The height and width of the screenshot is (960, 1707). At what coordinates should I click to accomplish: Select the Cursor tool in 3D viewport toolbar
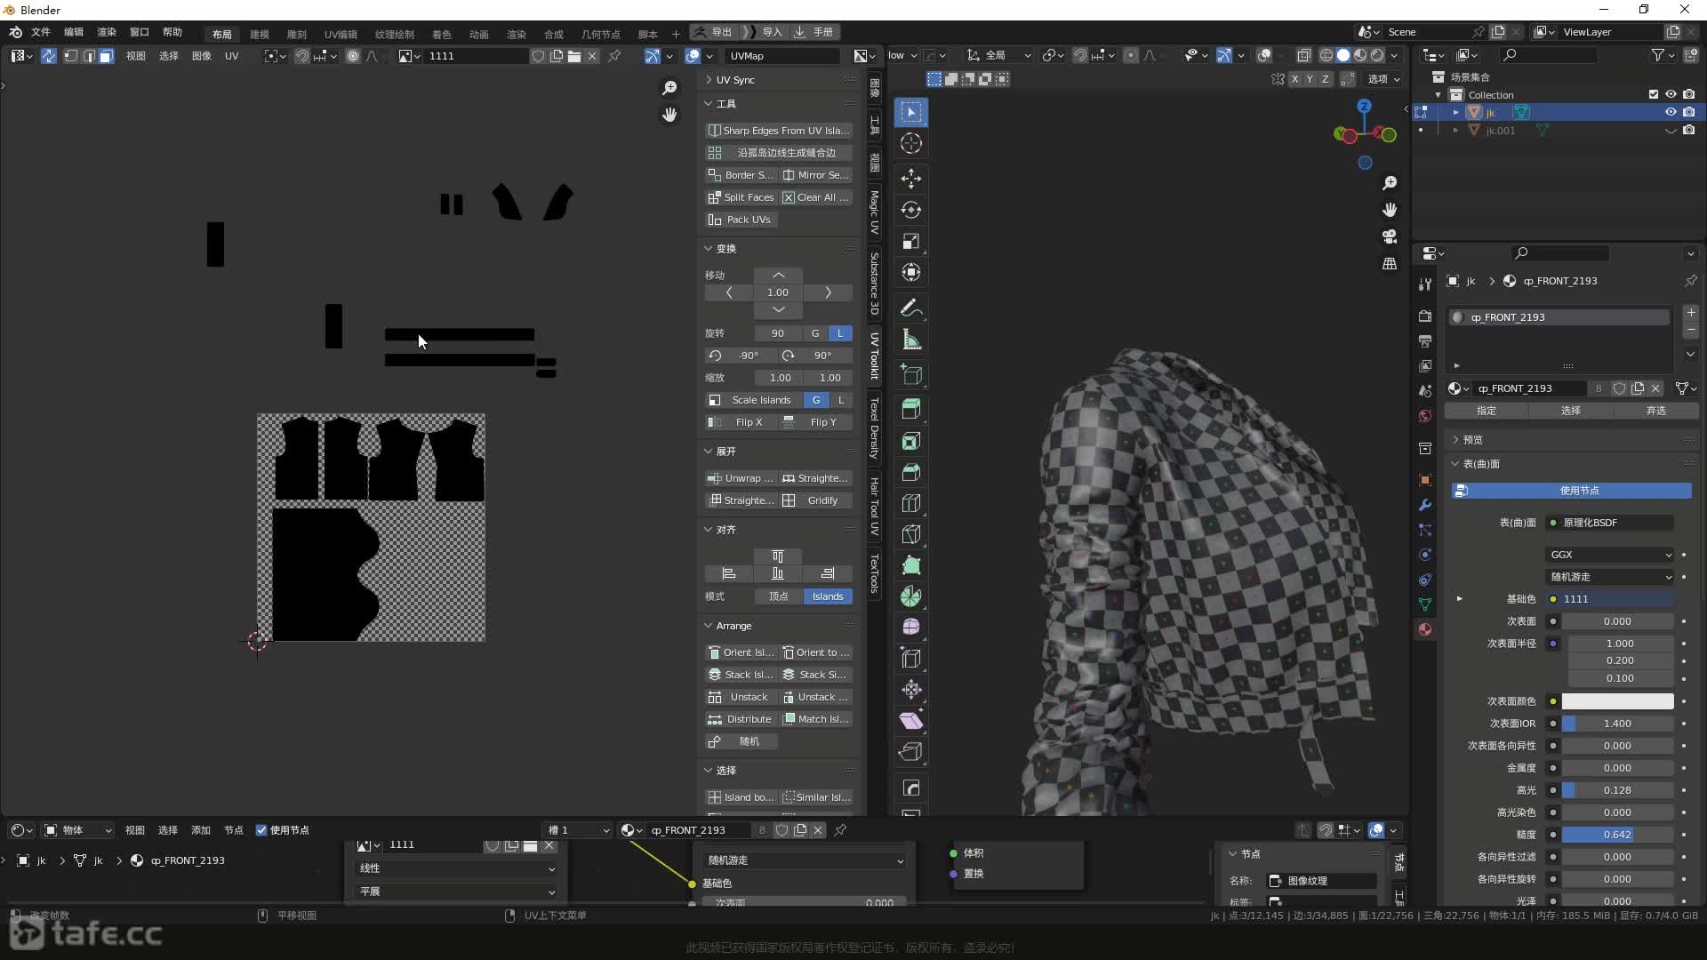911,143
